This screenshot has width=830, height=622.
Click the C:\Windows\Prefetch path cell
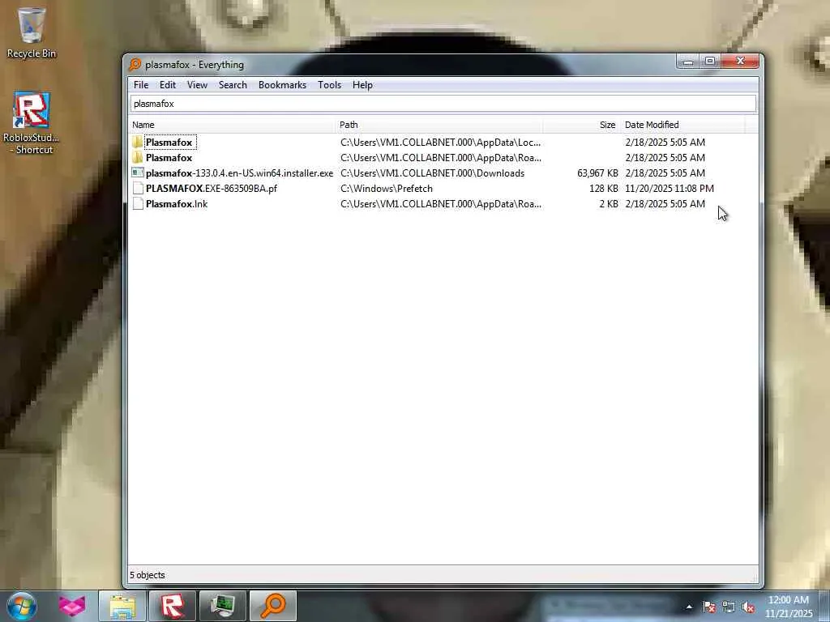[x=387, y=188]
